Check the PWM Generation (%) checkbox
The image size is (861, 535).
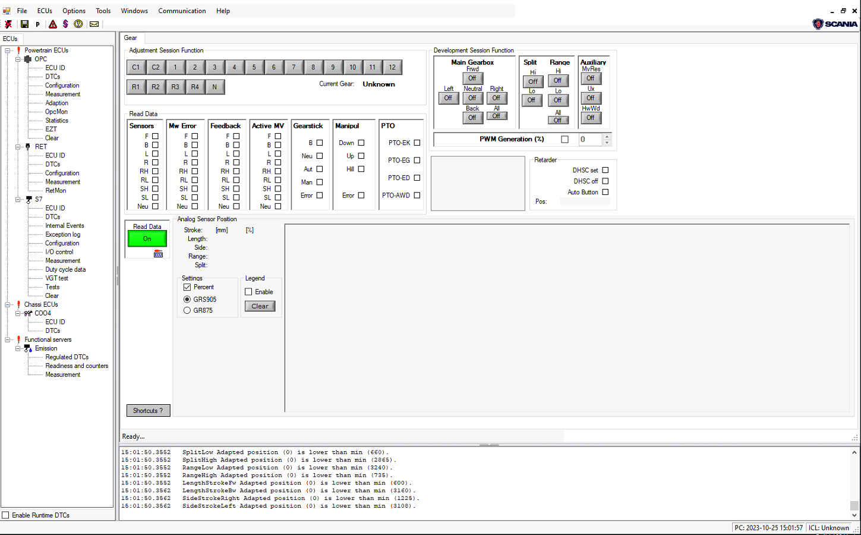564,139
